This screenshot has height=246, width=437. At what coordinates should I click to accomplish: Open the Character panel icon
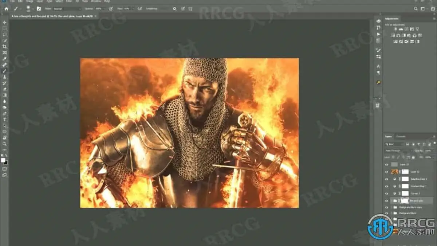(378, 66)
